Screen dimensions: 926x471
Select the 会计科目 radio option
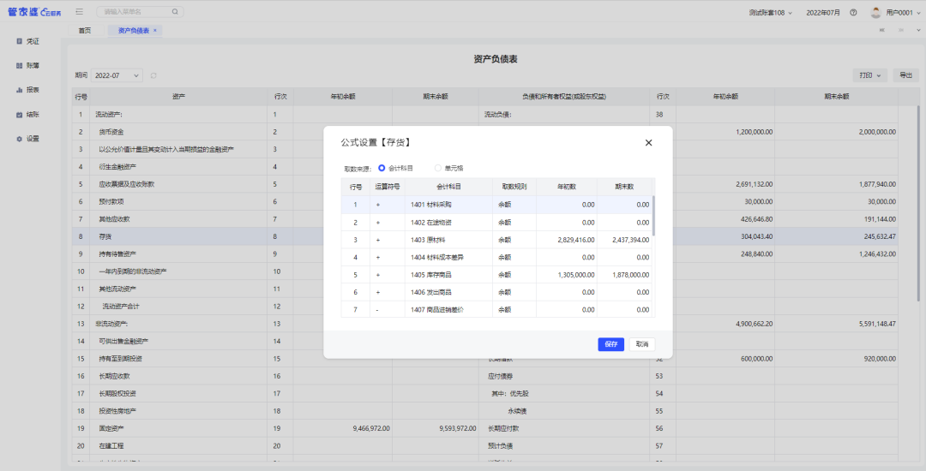point(382,168)
